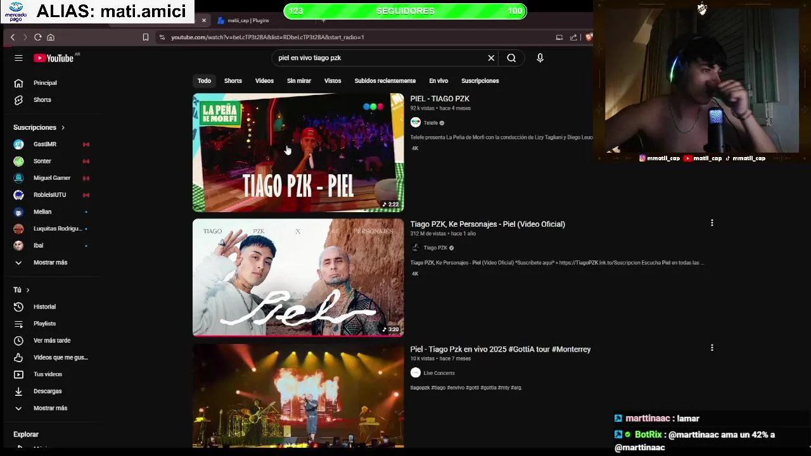Open the Live Concerts channel avatar
The height and width of the screenshot is (456, 811).
pyautogui.click(x=416, y=373)
